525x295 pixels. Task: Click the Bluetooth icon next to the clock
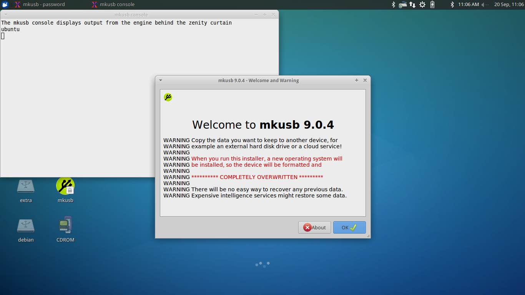point(452,5)
